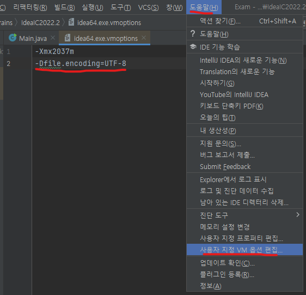Select 지원 문의(S)... entry
306x295 pixels.
[x=244, y=144]
